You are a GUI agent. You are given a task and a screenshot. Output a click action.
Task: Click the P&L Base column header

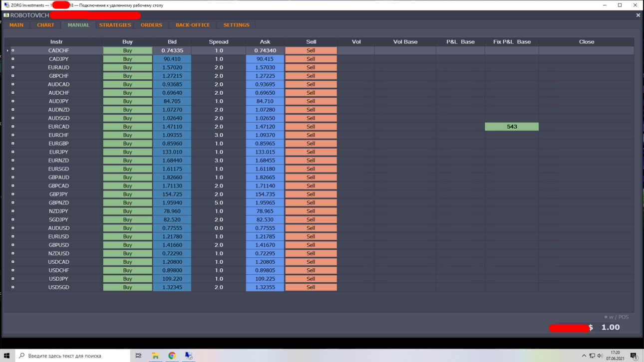click(460, 42)
